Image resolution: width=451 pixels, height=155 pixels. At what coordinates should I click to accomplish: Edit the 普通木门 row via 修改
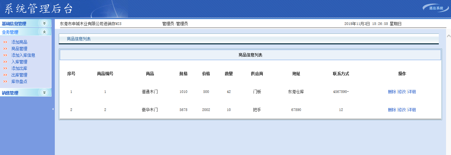click(402, 92)
